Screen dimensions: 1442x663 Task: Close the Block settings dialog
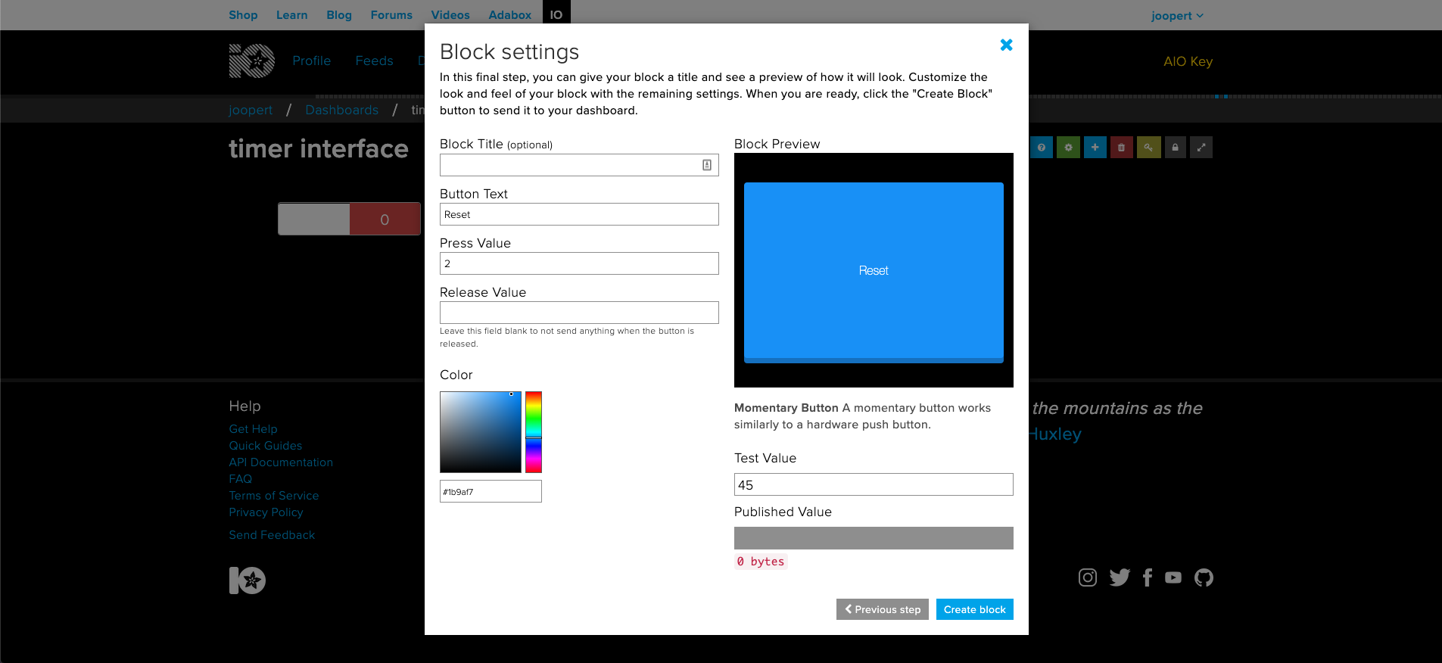click(x=1006, y=45)
